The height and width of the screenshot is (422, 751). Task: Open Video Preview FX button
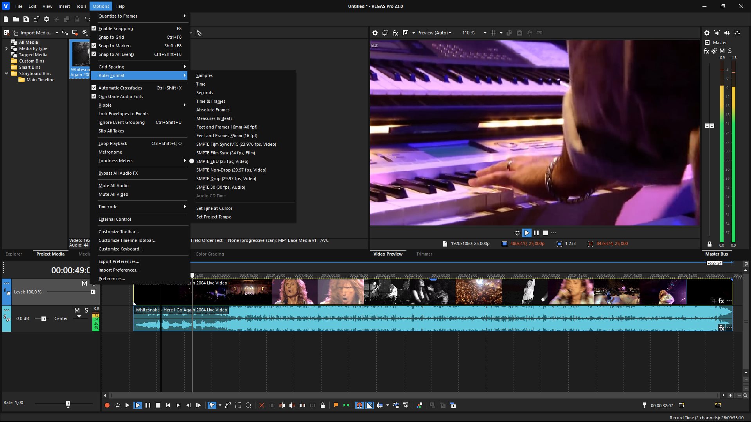point(395,33)
